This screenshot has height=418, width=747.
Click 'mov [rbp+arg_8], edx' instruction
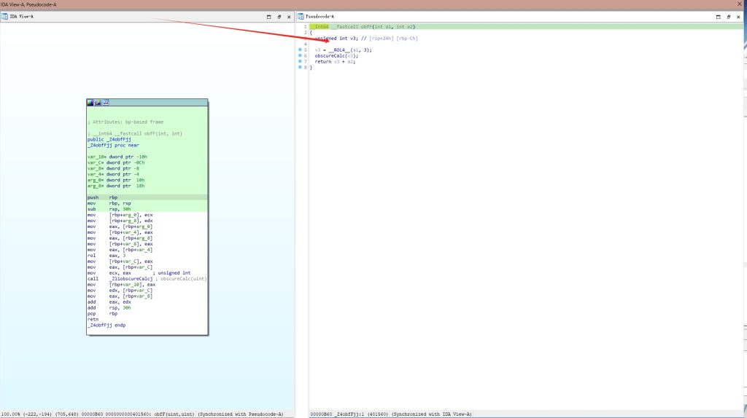point(120,221)
